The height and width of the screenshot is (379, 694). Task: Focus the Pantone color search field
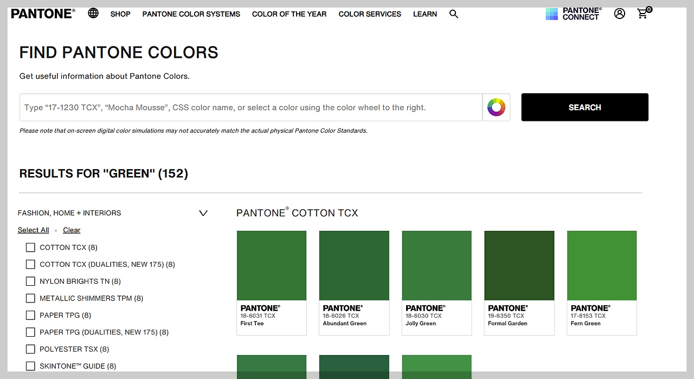tap(251, 107)
